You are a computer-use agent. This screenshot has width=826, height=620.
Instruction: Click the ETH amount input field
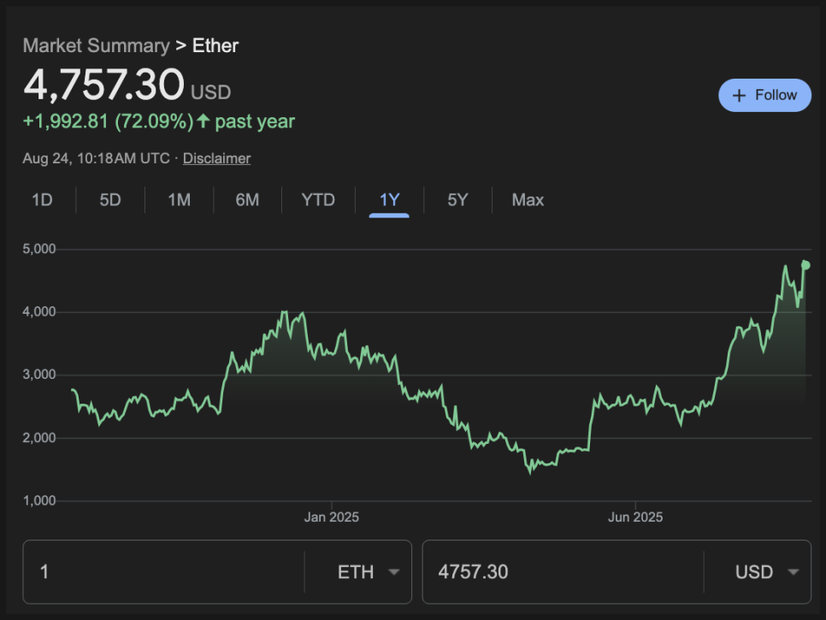[x=163, y=572]
